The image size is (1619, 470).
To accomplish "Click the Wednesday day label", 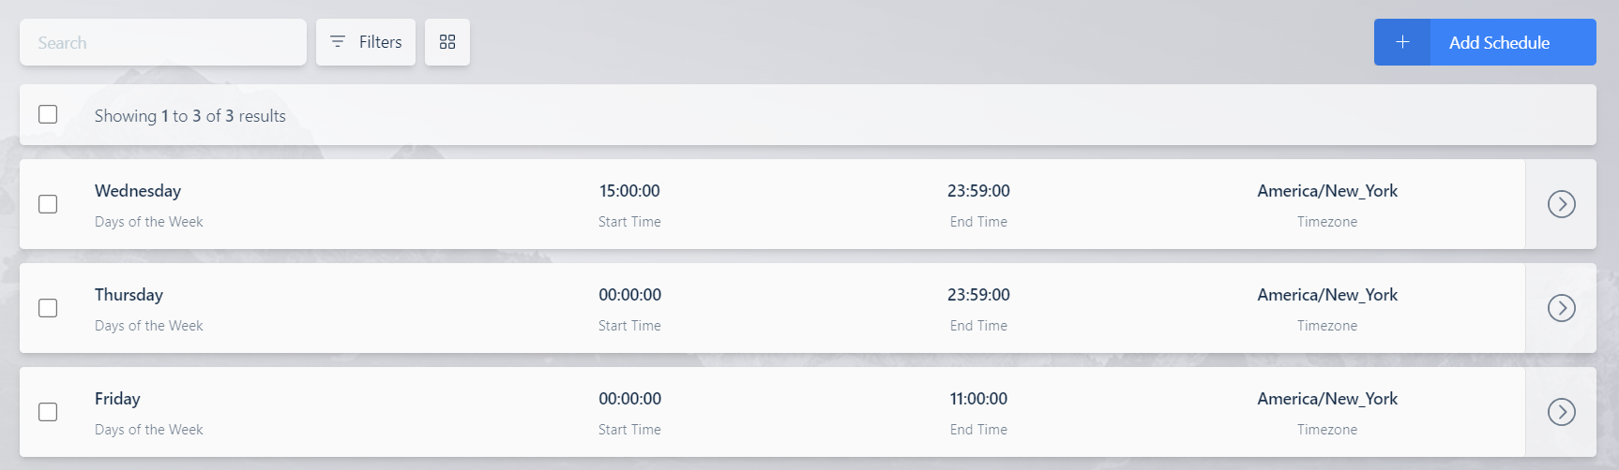I will [138, 191].
